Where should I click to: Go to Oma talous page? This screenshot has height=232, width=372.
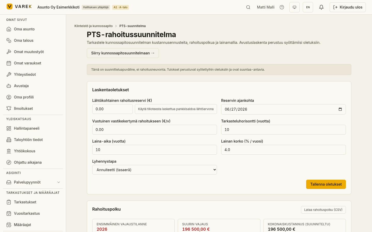tap(33, 40)
